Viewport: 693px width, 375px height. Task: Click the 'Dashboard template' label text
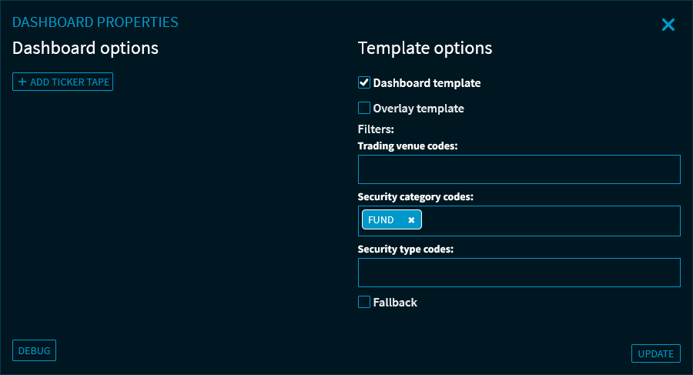(x=427, y=83)
